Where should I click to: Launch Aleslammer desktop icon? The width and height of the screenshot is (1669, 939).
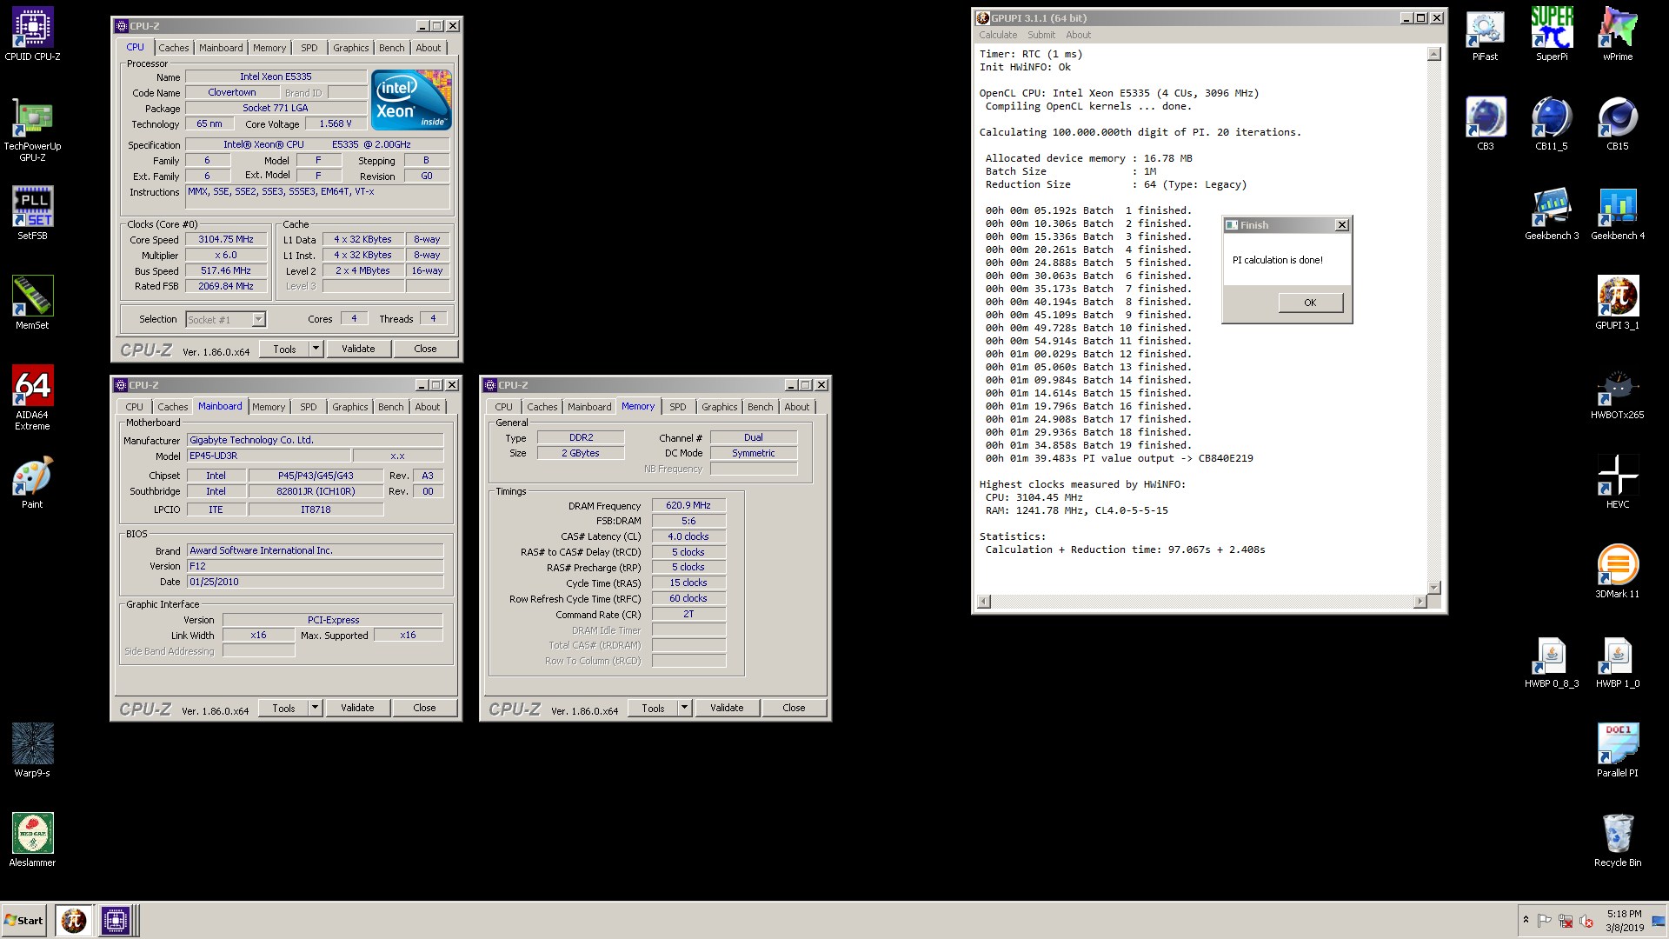pyautogui.click(x=32, y=840)
